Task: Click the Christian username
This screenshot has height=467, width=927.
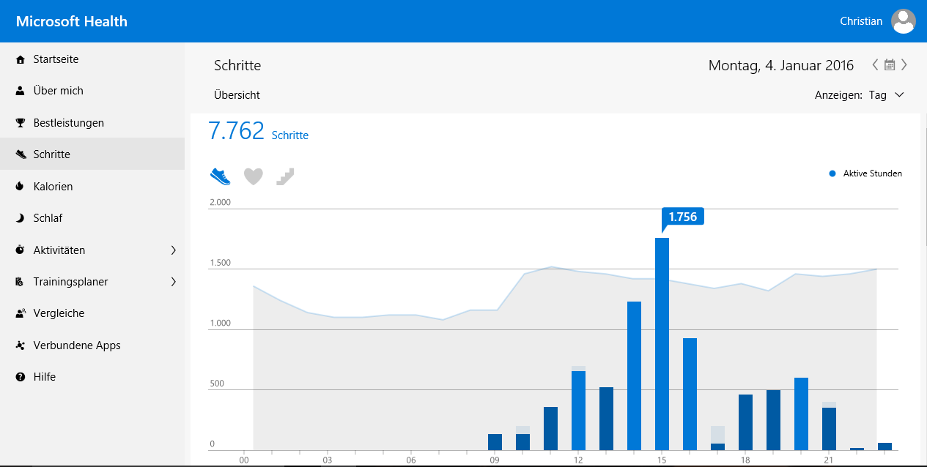Action: tap(860, 21)
